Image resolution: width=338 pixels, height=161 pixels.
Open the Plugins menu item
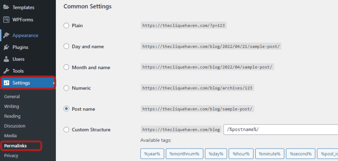tap(20, 47)
